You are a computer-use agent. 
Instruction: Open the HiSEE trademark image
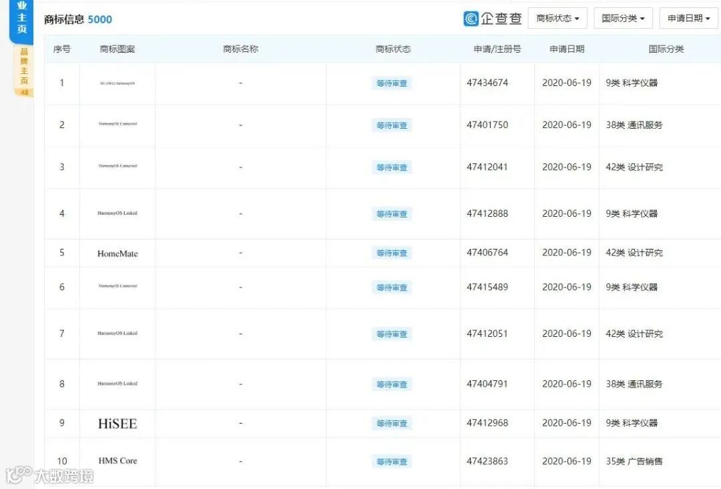click(x=117, y=423)
